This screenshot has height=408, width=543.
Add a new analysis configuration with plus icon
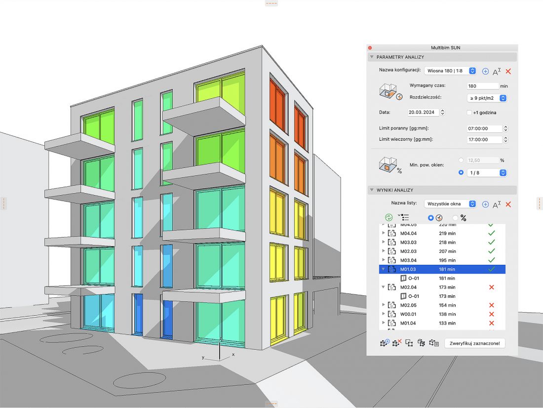pos(485,71)
